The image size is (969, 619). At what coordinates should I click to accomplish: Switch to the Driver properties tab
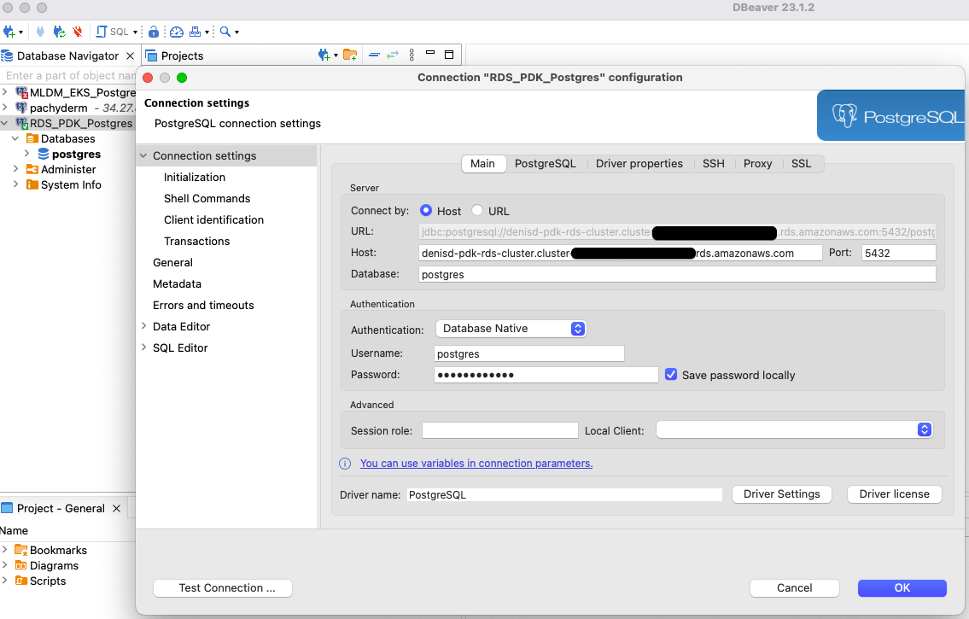(639, 164)
